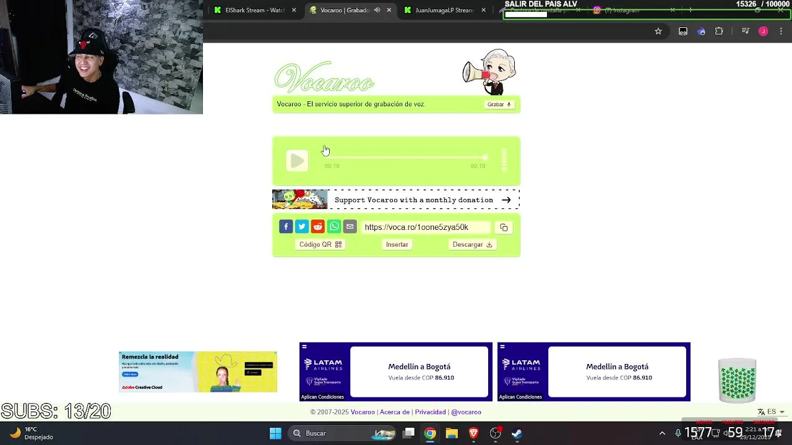
Task: Open the Acerca de link
Action: tap(395, 412)
